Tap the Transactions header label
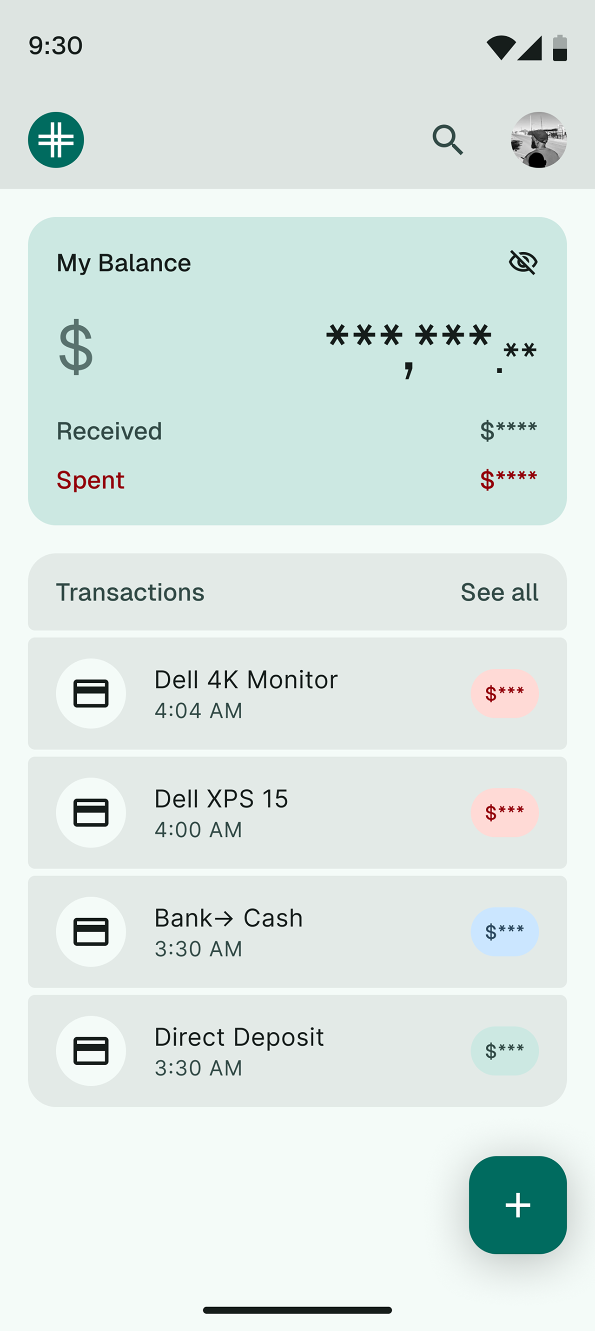595x1331 pixels. (130, 592)
